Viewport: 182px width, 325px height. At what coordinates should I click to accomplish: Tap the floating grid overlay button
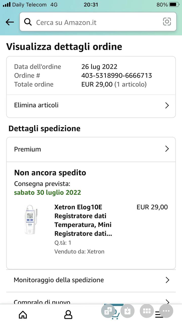pos(147,311)
